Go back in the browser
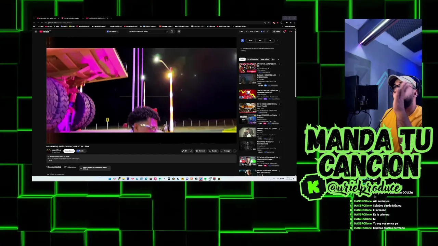The image size is (438, 246). tap(34, 23)
